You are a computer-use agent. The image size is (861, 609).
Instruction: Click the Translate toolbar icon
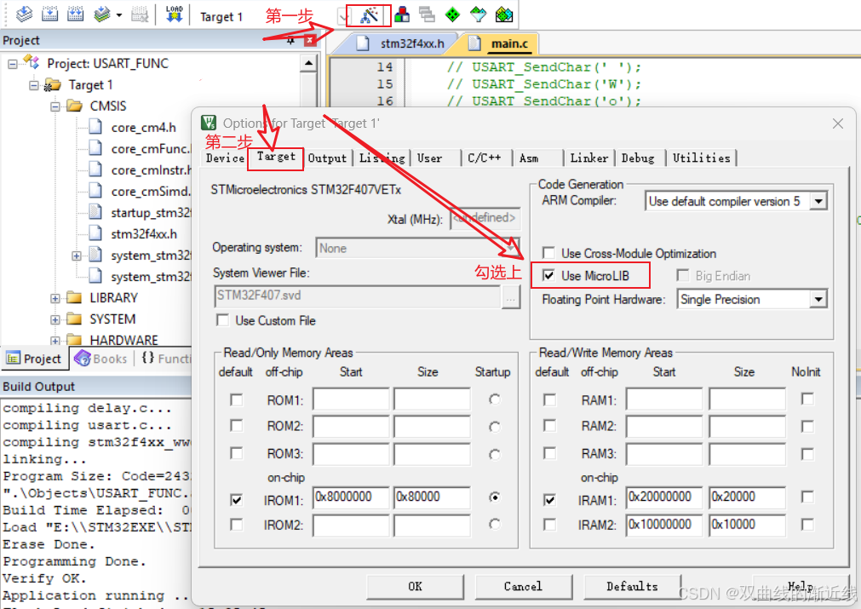[24, 14]
